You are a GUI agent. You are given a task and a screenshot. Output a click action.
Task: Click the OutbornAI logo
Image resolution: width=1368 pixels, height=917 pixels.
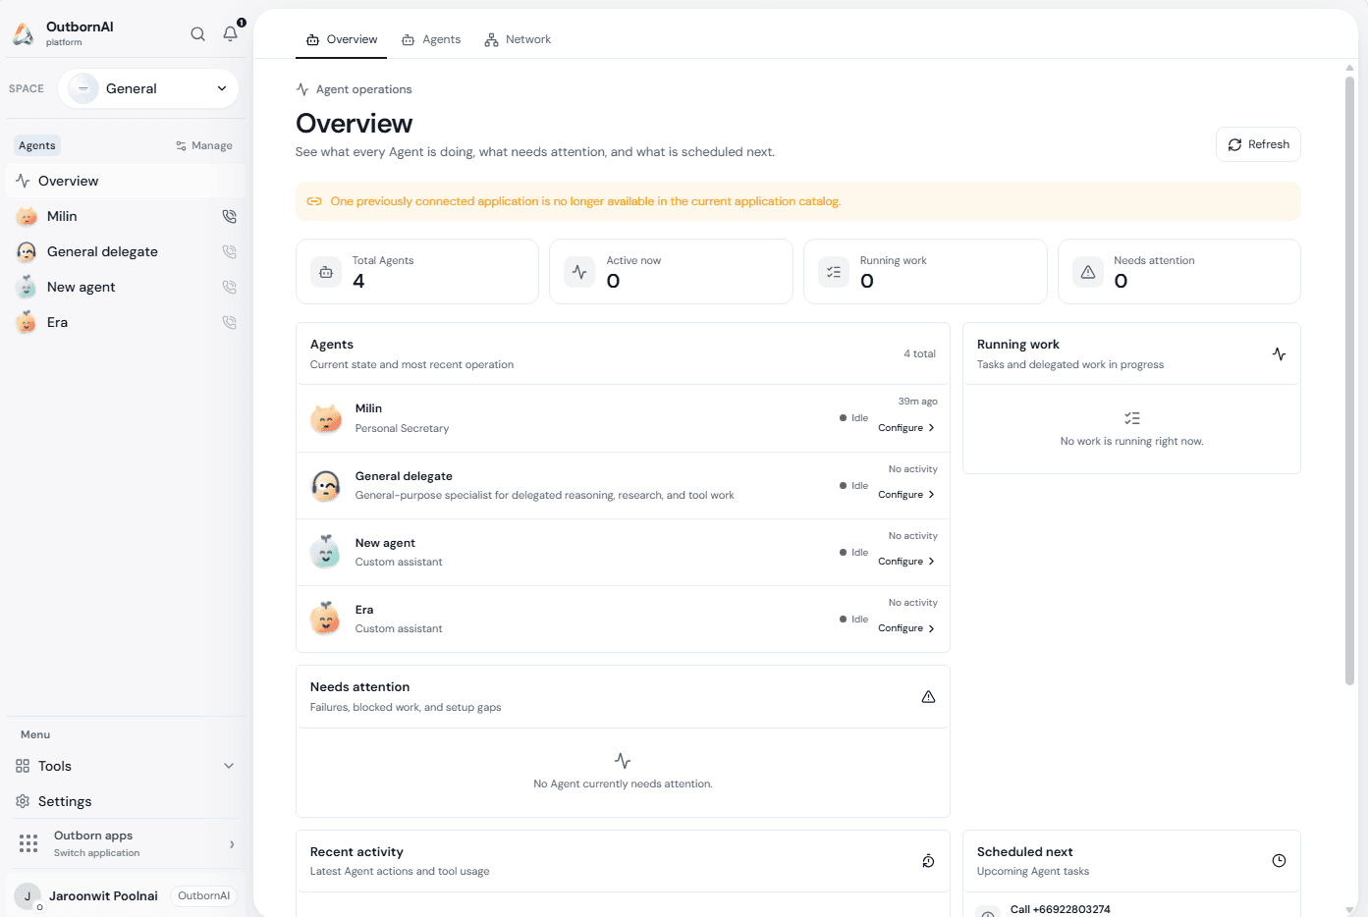tap(24, 34)
